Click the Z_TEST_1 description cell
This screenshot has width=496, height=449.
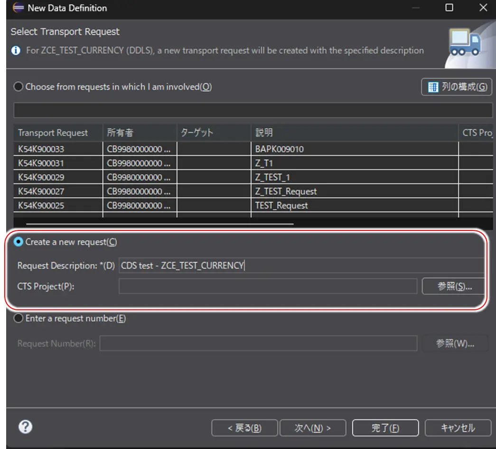click(x=355, y=177)
